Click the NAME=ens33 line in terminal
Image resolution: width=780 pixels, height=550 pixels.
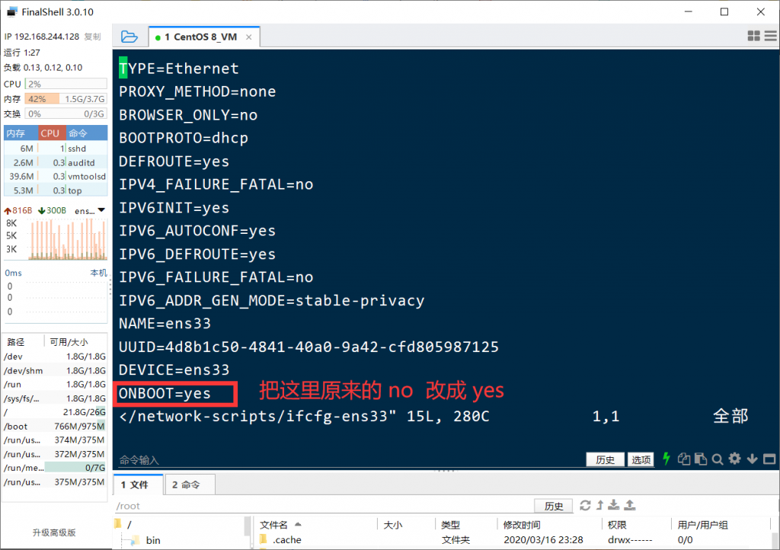165,323
